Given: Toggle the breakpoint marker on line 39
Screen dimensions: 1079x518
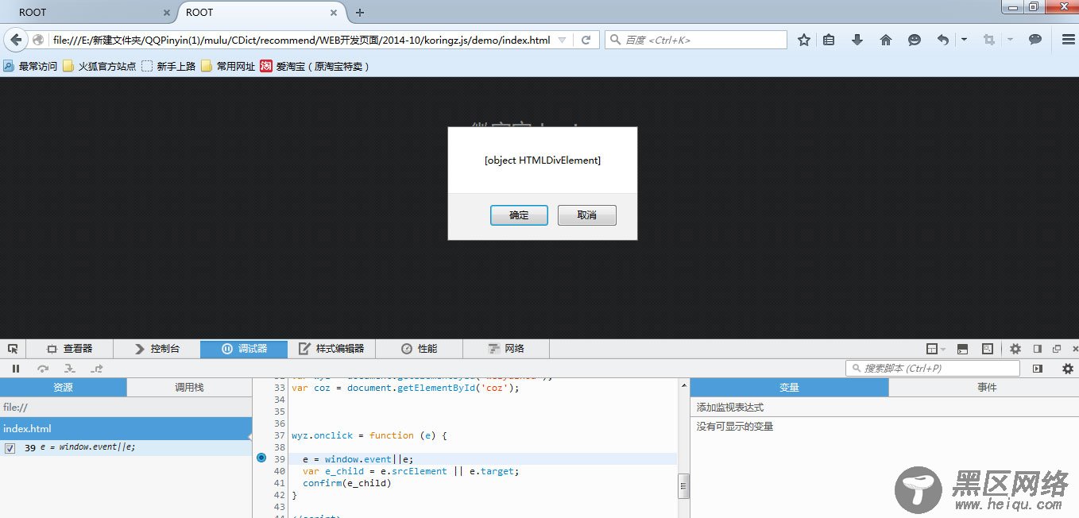Looking at the screenshot, I should pos(261,458).
